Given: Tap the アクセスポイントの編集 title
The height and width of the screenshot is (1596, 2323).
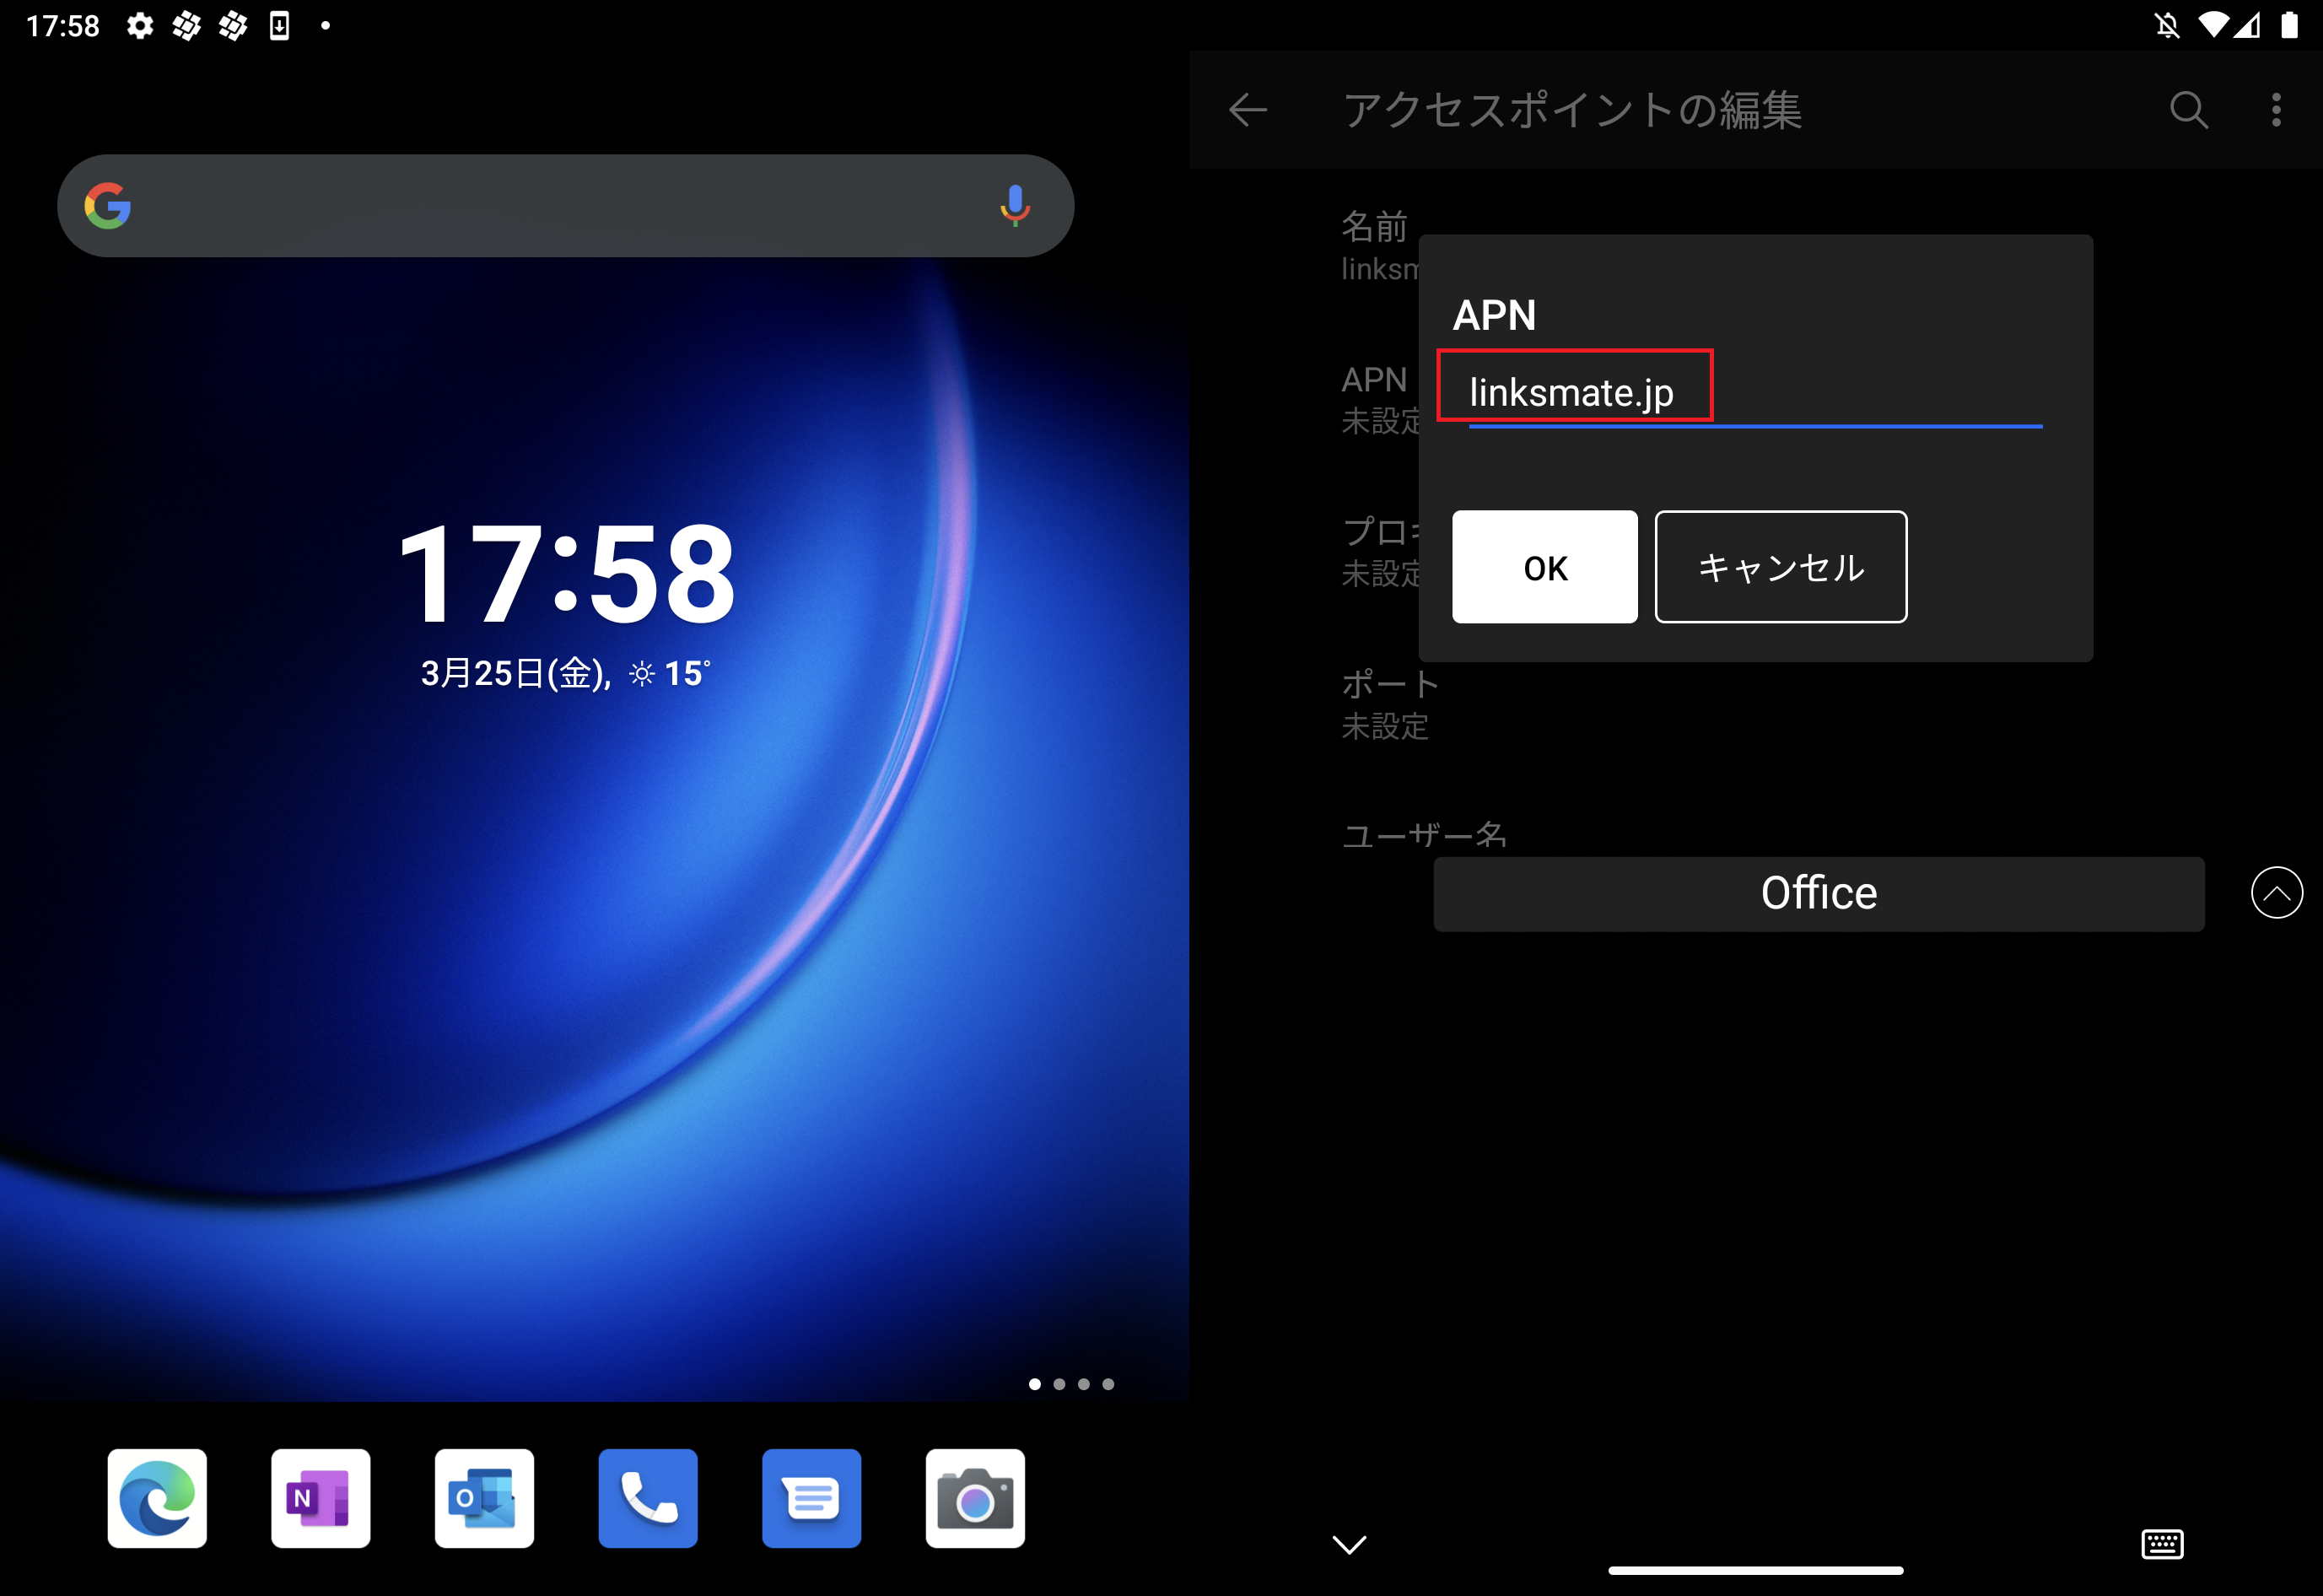Looking at the screenshot, I should coord(1572,110).
